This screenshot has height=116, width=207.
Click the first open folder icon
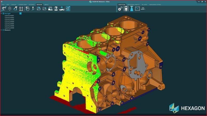pyautogui.click(x=39, y=9)
